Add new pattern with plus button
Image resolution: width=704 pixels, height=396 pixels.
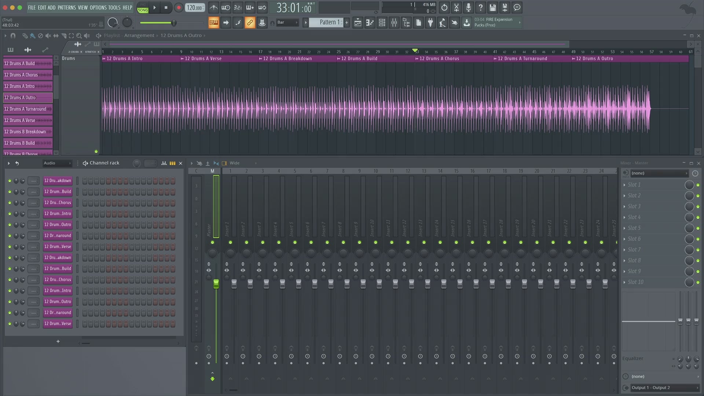(346, 23)
